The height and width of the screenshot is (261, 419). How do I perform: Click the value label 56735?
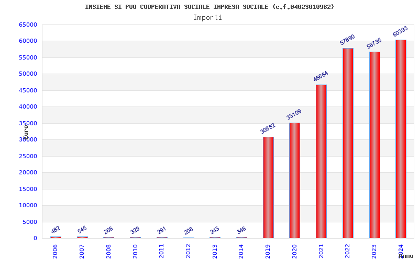click(374, 43)
